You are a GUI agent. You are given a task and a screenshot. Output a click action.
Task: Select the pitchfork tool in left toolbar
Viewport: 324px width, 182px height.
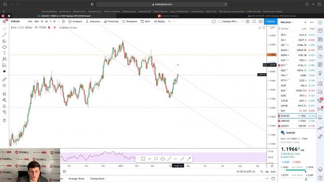(5, 41)
